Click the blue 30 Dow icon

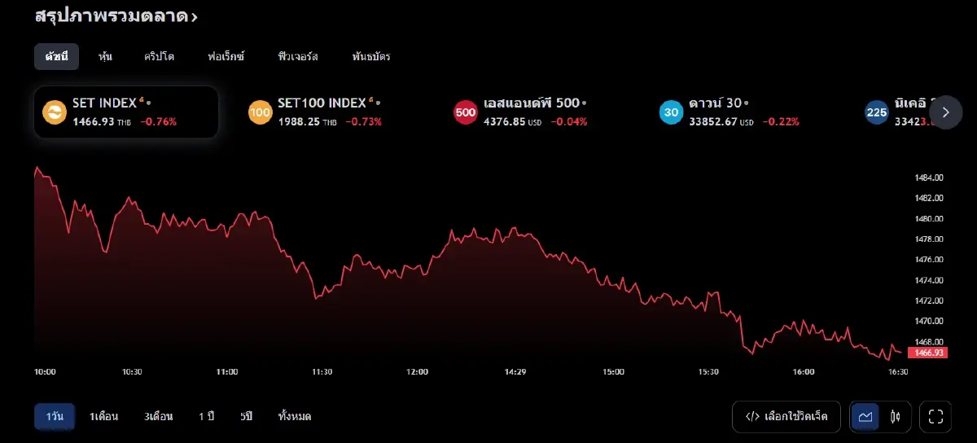click(671, 112)
